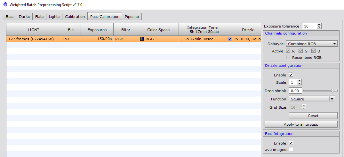Viewport: 344px width, 157px height.
Task: Decrease Exposure tolerance with down arrow
Action: 319,27
